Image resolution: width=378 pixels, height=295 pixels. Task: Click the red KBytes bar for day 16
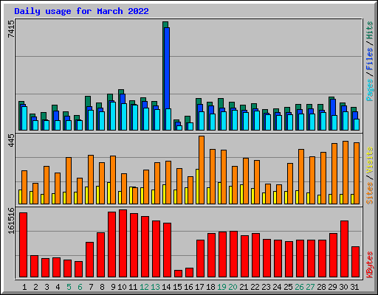point(189,273)
